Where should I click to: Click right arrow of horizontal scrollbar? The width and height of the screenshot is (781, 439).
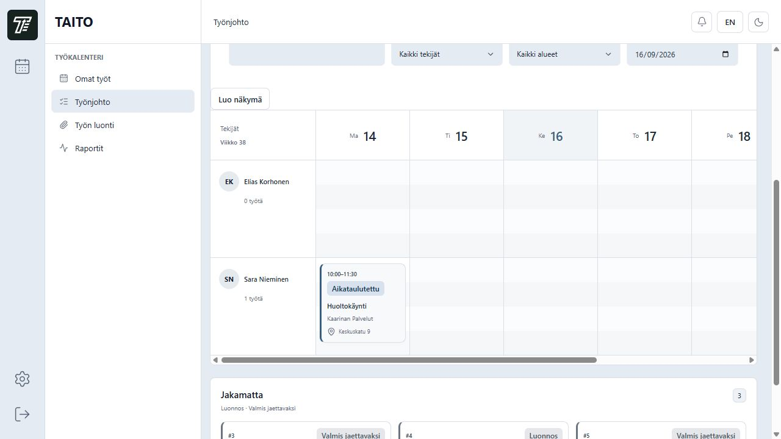752,360
